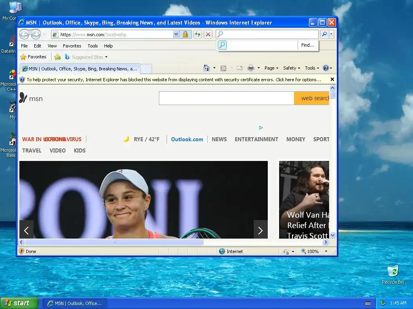This screenshot has height=309, width=413.
Task: Click the search magnifier button in toolbar
Action: pyautogui.click(x=325, y=34)
